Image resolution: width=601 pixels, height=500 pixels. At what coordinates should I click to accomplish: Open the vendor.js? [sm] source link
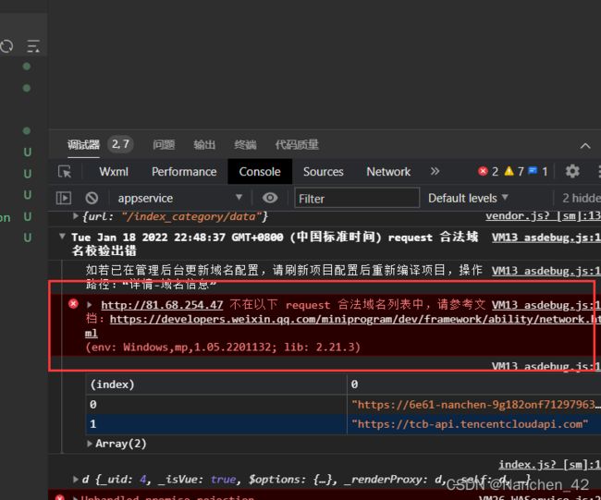coord(543,216)
